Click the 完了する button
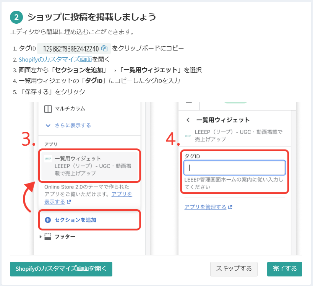313x286 pixels. [285, 269]
